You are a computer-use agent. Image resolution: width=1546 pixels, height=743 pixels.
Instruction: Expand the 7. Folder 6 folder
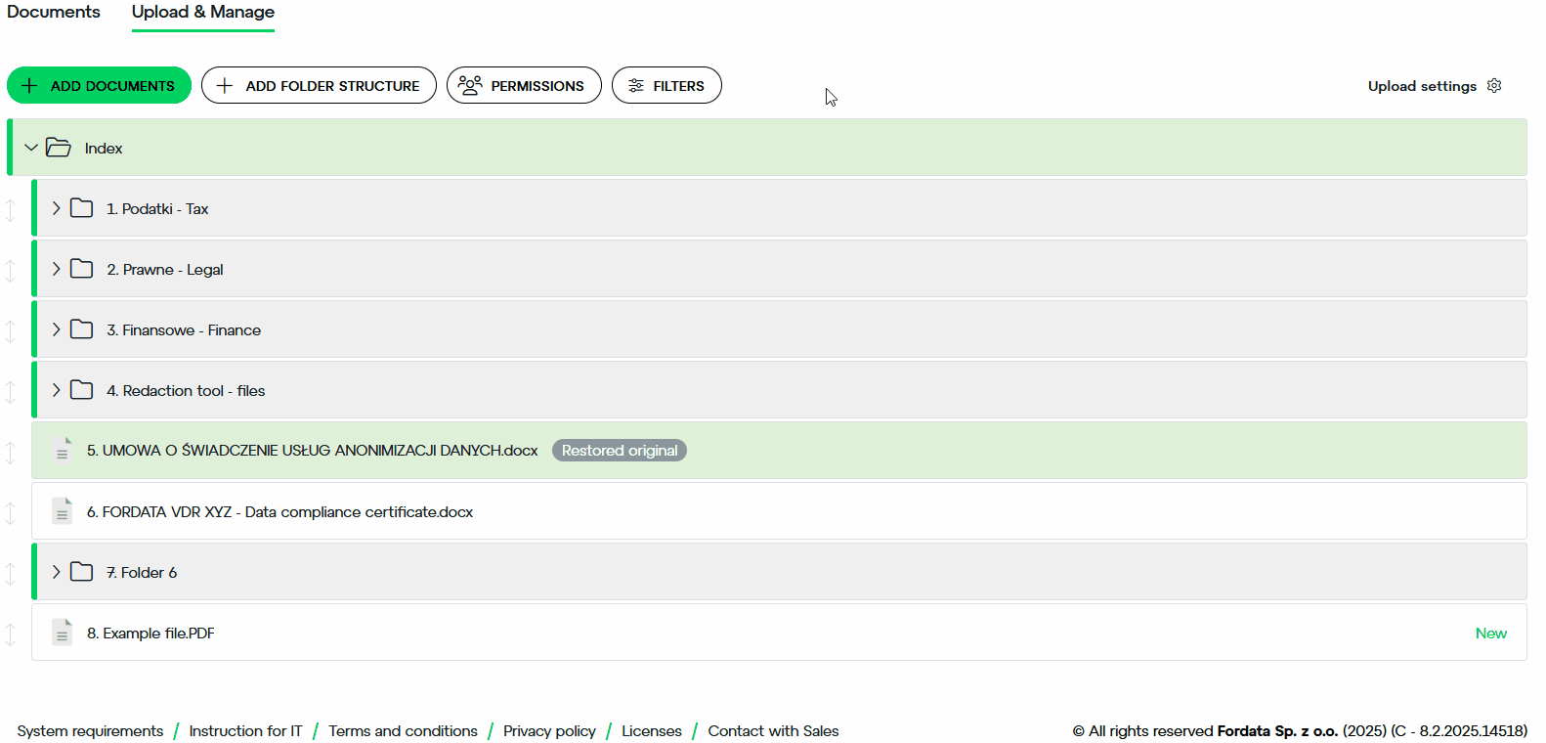(56, 572)
